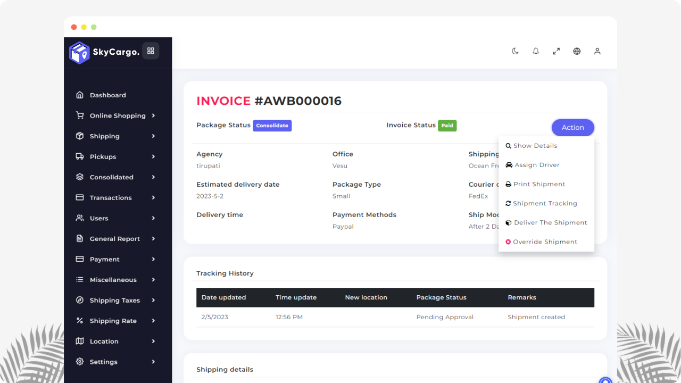Image resolution: width=681 pixels, height=383 pixels.
Task: Choose Override Shipment in the Action menu
Action: [x=545, y=242]
